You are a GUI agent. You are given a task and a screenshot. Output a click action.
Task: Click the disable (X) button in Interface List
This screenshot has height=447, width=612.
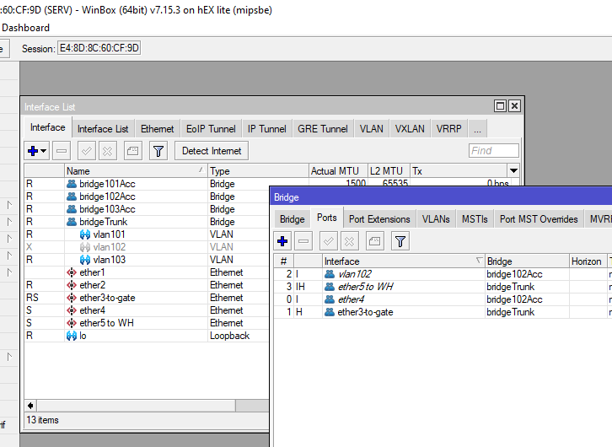(x=108, y=151)
